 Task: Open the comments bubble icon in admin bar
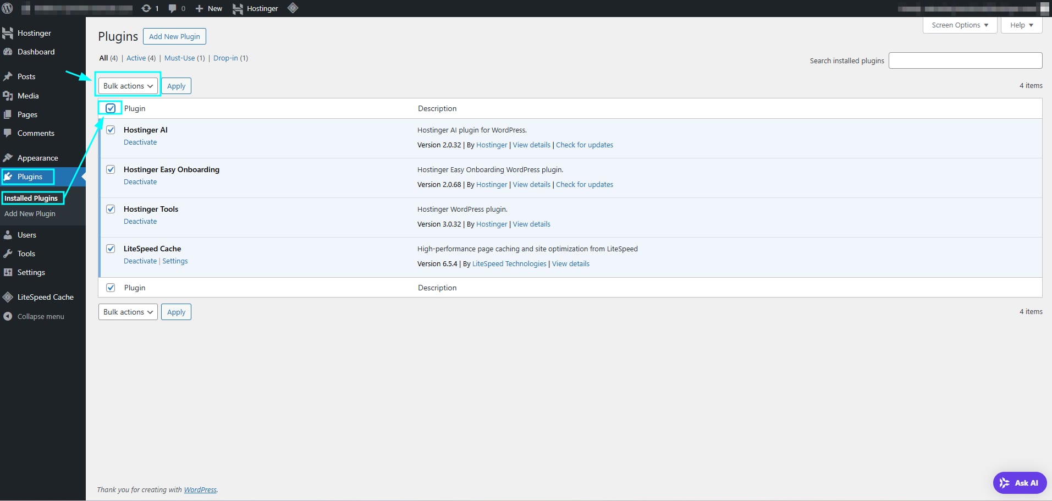tap(173, 8)
